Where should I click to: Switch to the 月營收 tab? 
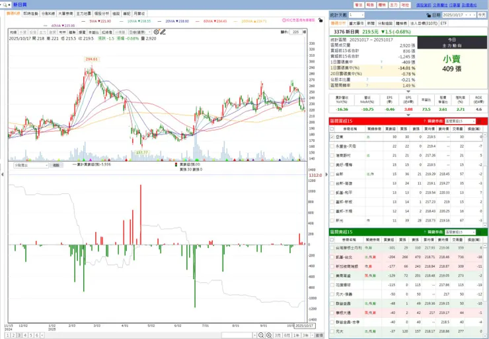tap(139, 14)
